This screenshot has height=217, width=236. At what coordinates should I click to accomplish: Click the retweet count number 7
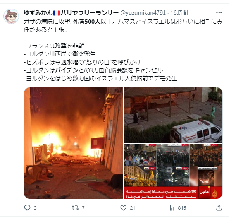tap(83, 208)
